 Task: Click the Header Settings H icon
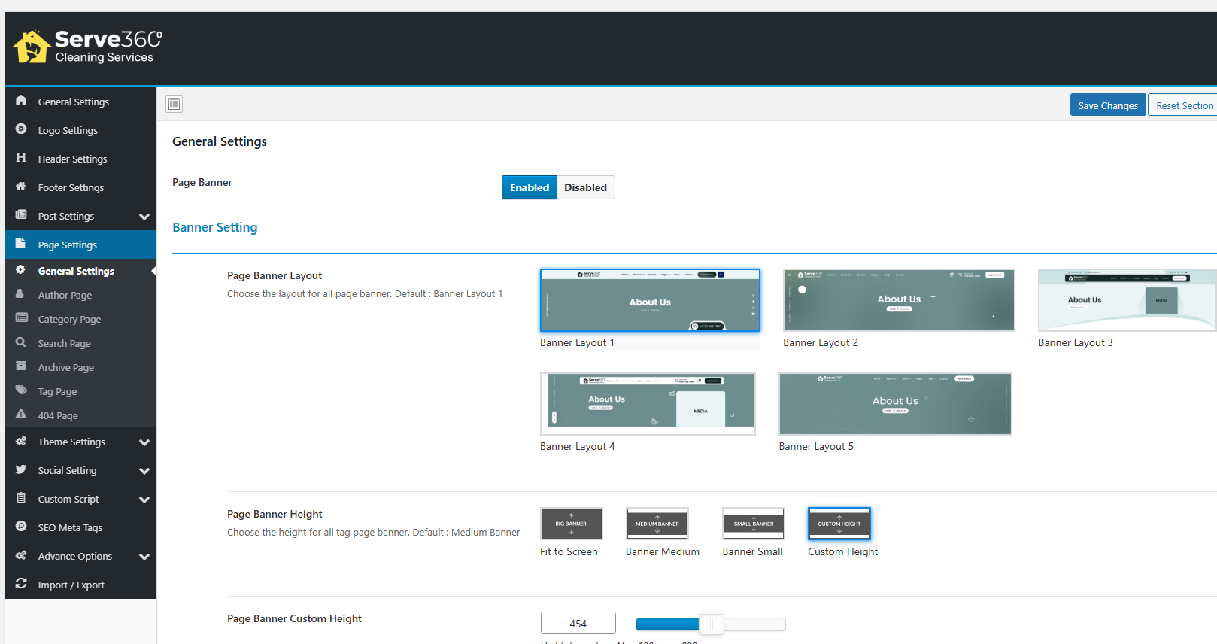pyautogui.click(x=21, y=158)
